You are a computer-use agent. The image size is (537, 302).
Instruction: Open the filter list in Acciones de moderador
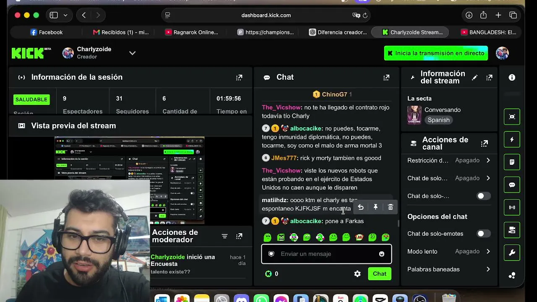point(224,237)
